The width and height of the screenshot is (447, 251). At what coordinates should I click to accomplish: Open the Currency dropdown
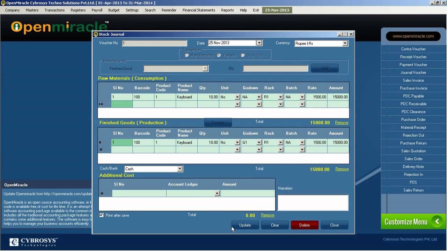345,43
